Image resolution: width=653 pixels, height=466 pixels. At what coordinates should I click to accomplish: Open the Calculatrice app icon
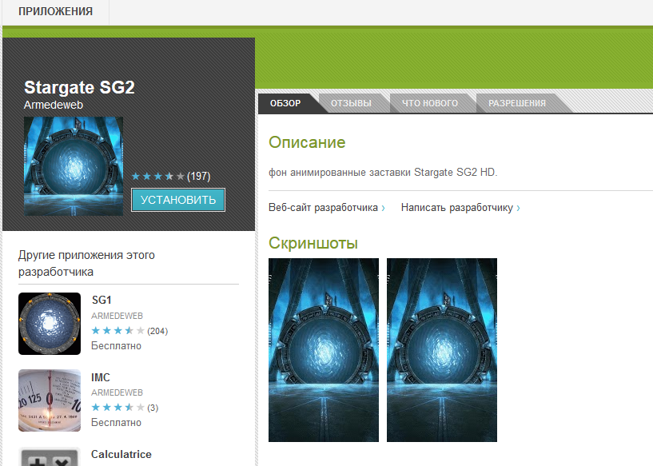tap(50, 456)
